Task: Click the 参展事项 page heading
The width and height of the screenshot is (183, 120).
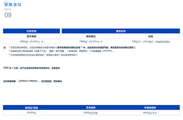Action: click(x=13, y=5)
